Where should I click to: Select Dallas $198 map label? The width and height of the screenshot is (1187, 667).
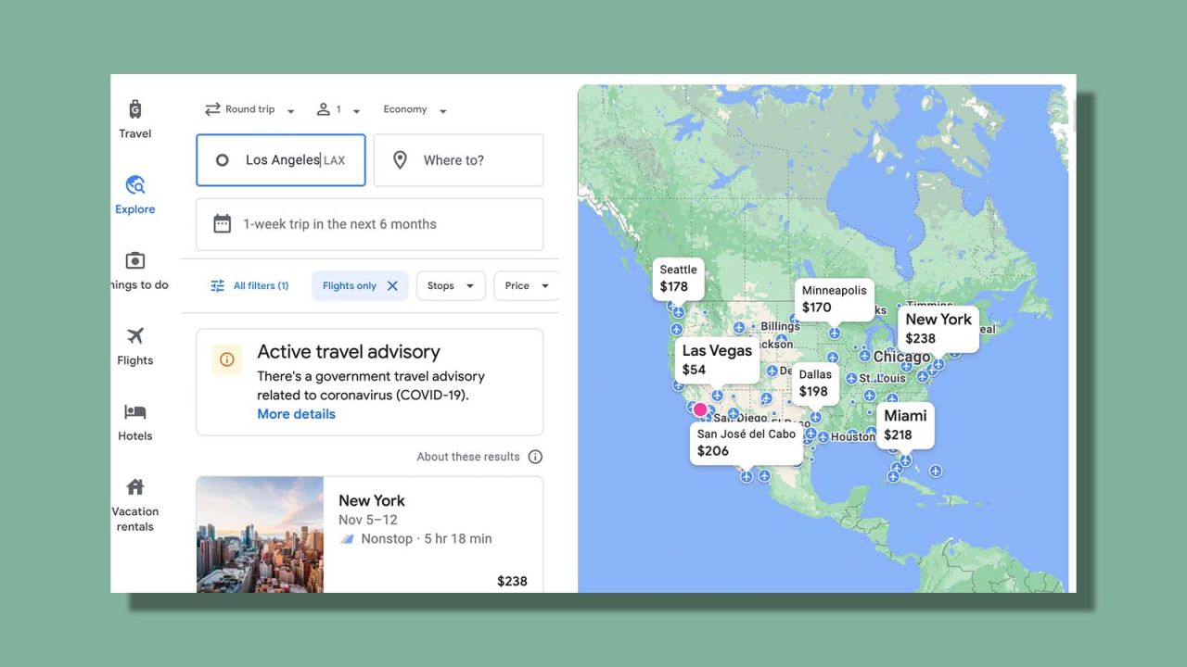click(816, 384)
